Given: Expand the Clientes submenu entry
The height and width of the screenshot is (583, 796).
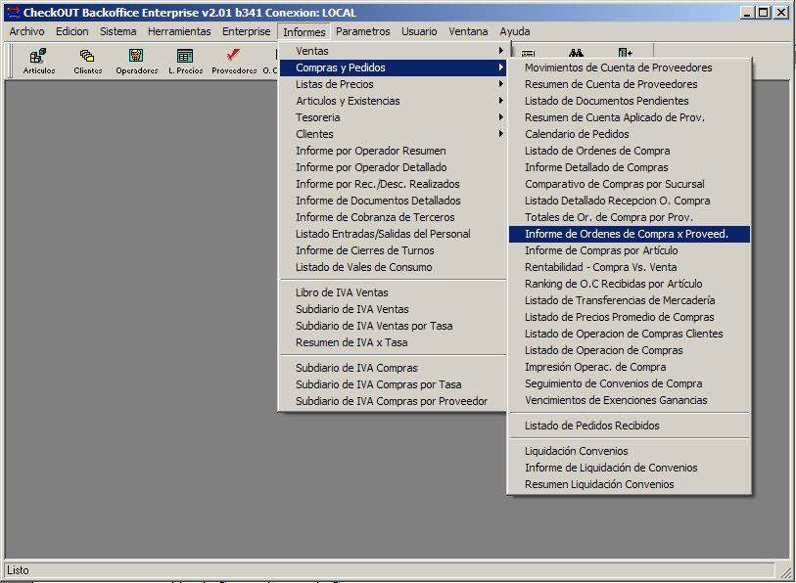Looking at the screenshot, I should [393, 134].
